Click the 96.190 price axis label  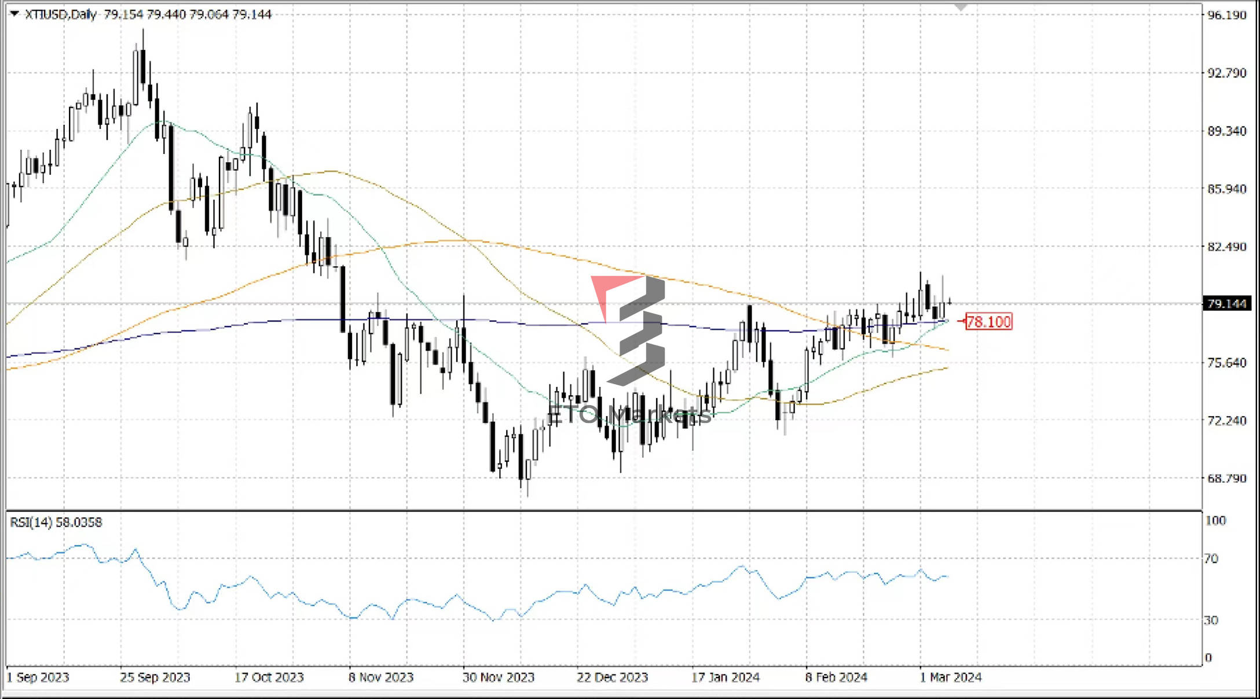pos(1226,15)
